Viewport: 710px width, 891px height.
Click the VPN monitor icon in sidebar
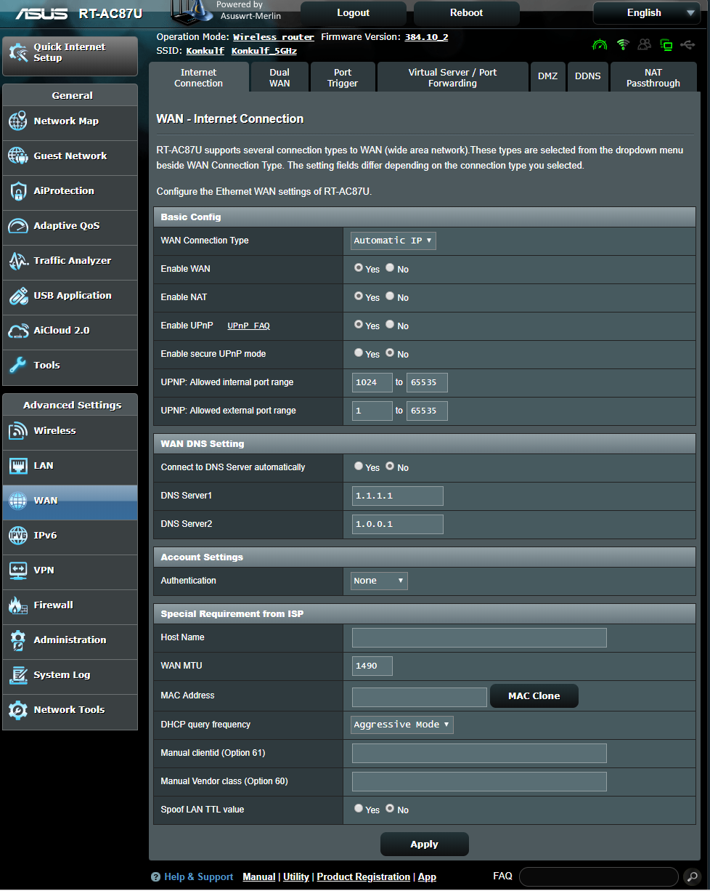coord(18,571)
